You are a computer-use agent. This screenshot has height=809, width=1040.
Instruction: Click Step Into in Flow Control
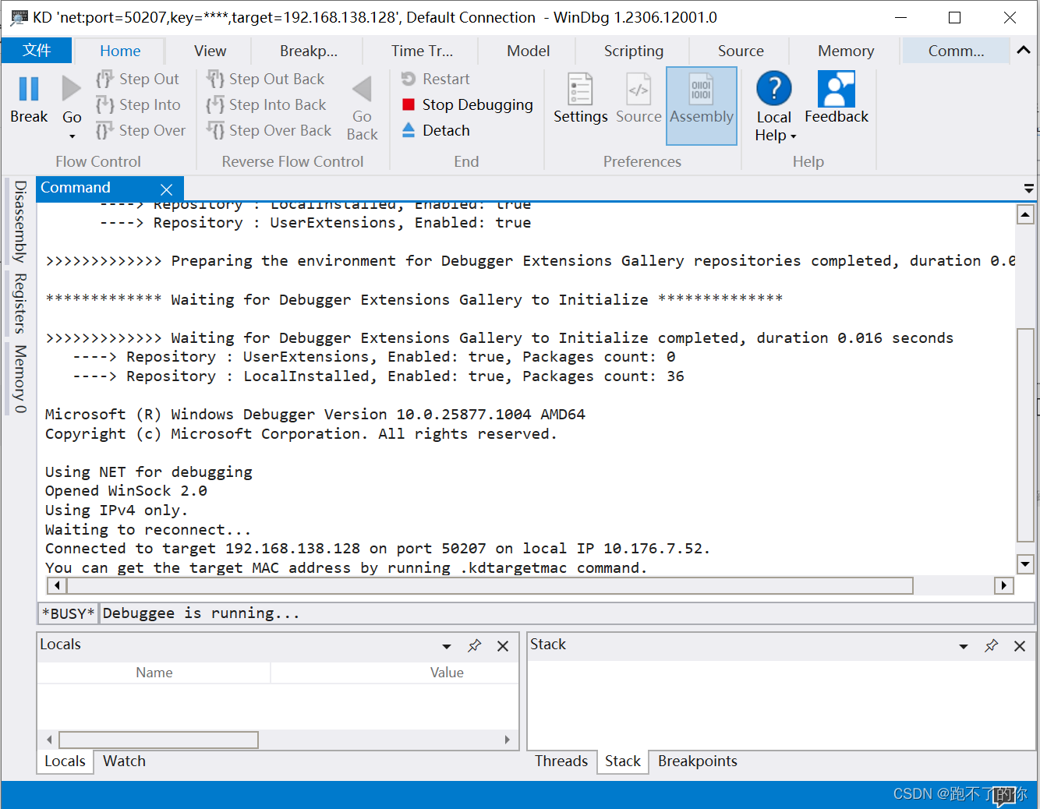pyautogui.click(x=138, y=104)
